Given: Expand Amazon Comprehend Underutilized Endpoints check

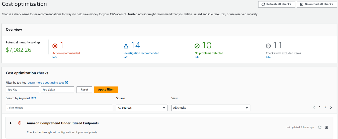Looking at the screenshot, I should [x=11, y=123].
